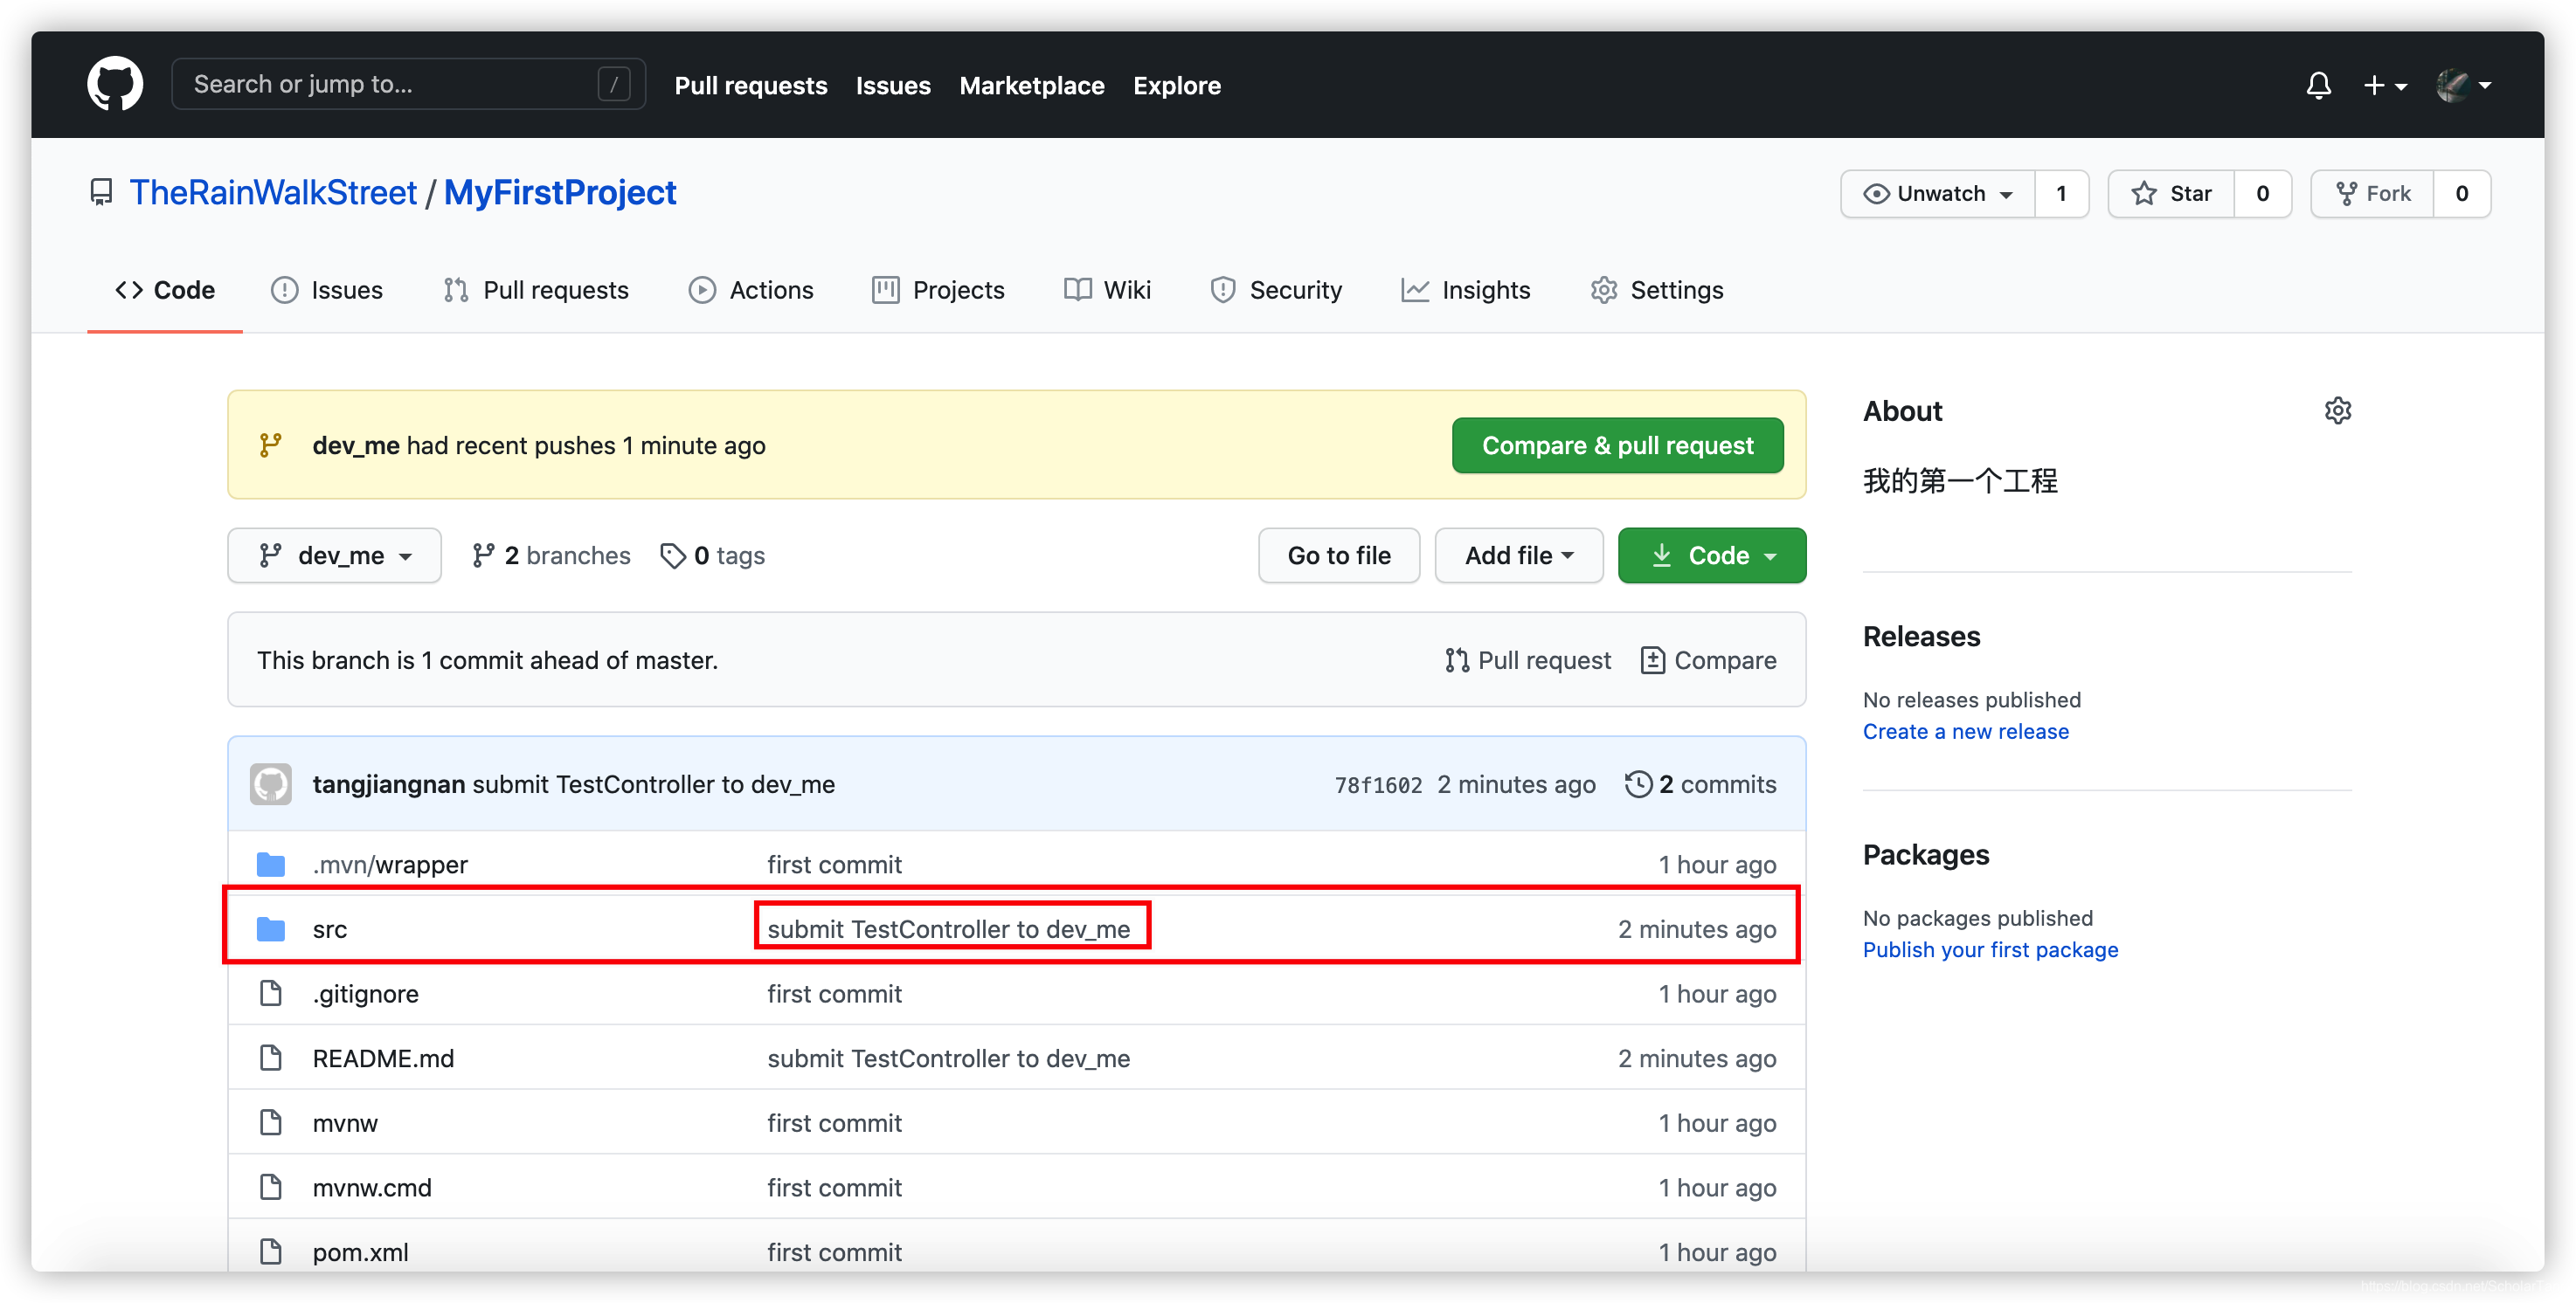Star this repository

(2171, 194)
